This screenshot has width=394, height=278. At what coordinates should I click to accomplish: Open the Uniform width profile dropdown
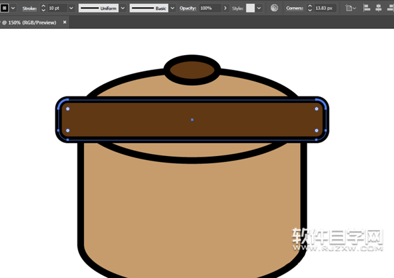pos(123,8)
